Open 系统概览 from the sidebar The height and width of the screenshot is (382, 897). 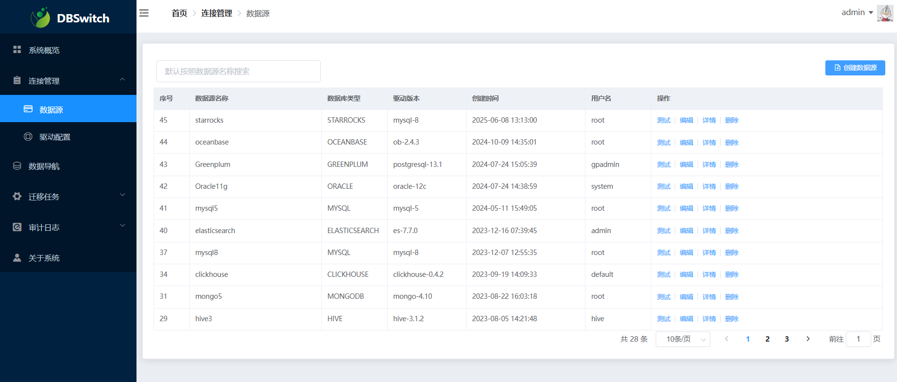point(44,50)
